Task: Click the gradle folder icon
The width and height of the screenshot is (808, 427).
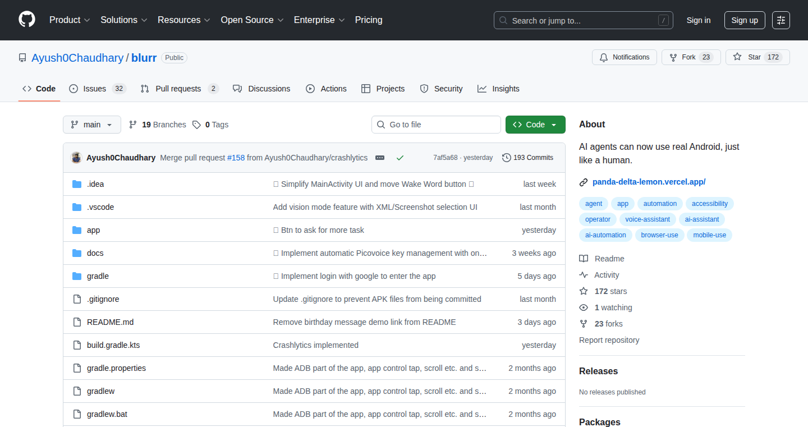Action: (77, 276)
